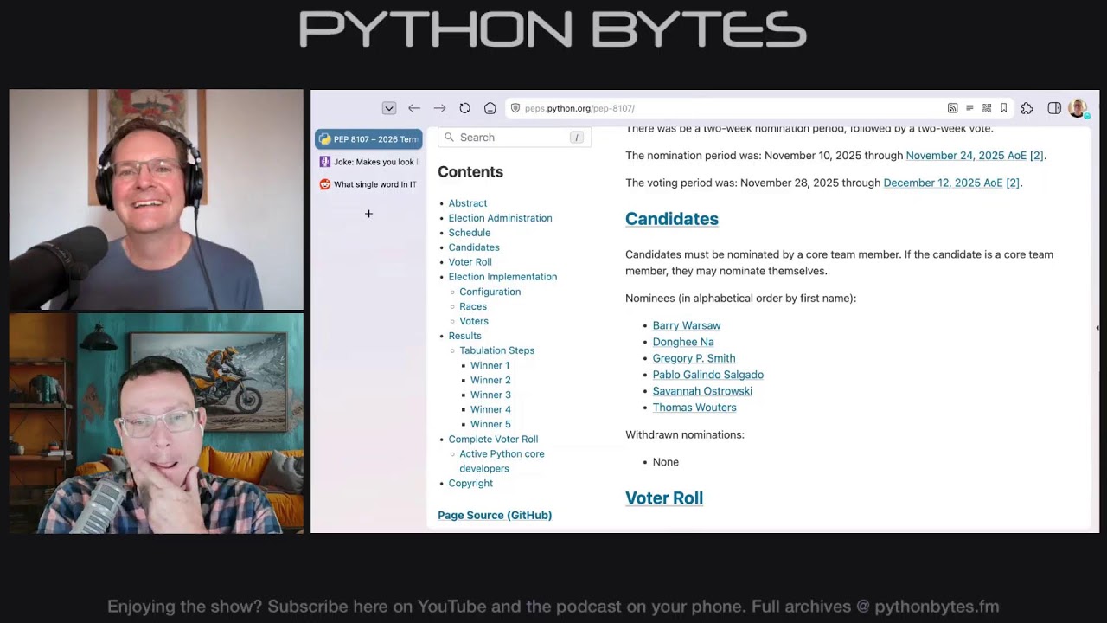Open Page Source (GitHub) link
Image resolution: width=1107 pixels, height=623 pixels.
point(495,515)
